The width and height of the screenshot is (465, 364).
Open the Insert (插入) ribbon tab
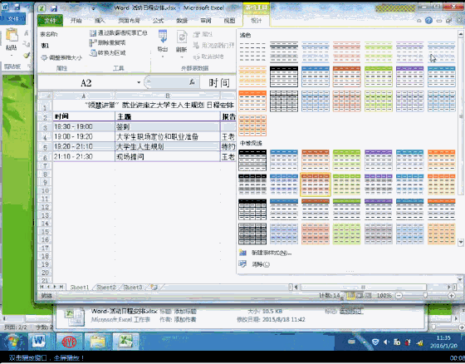[100, 21]
